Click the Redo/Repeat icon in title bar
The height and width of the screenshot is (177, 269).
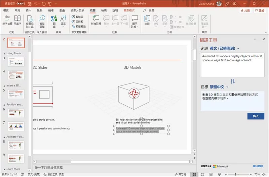(x=44, y=4)
